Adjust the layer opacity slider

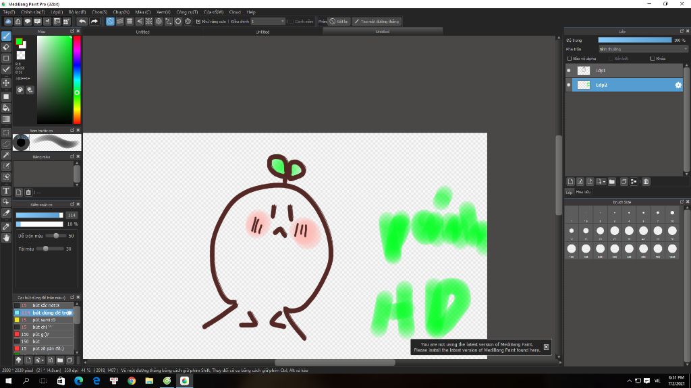(635, 40)
